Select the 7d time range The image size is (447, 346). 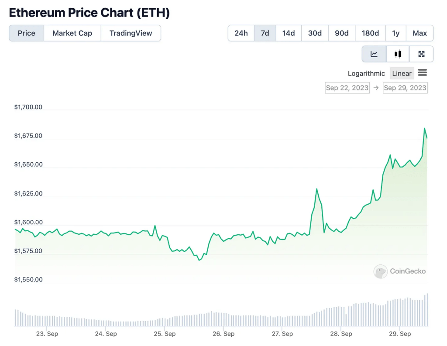[265, 33]
